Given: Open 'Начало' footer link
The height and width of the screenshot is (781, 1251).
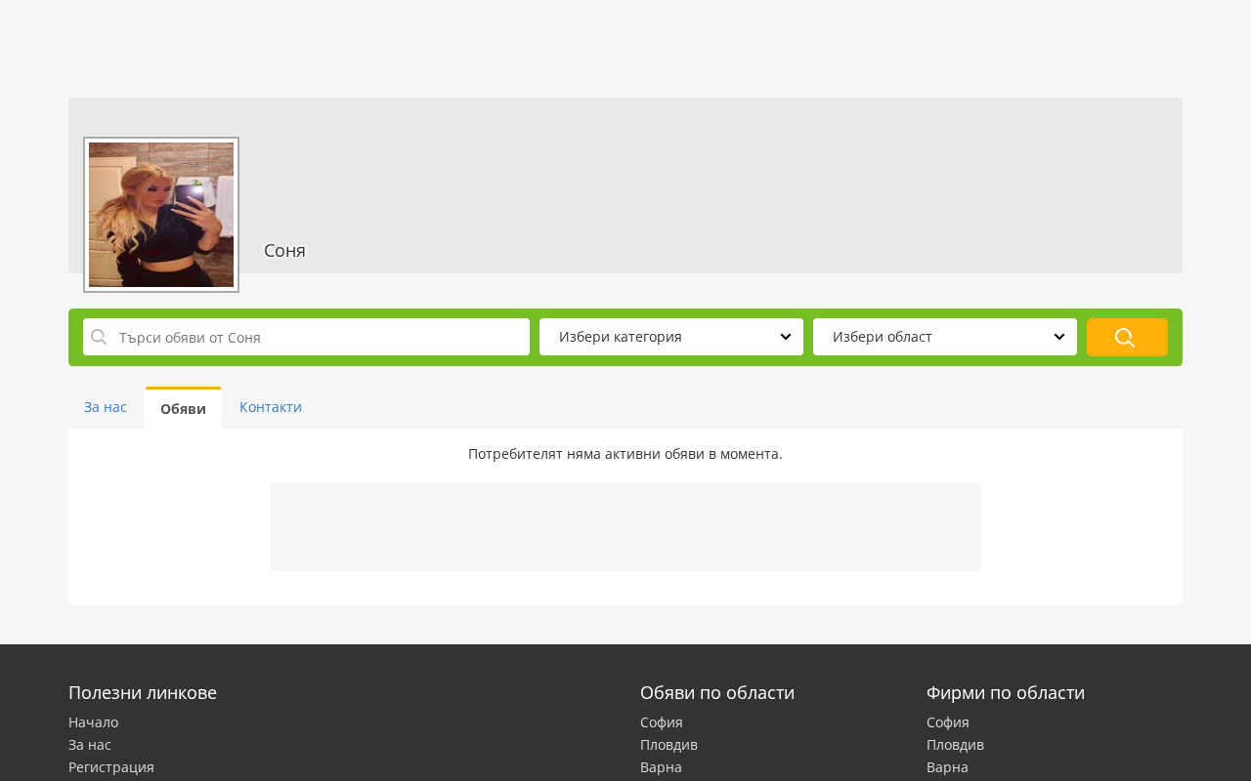Looking at the screenshot, I should [93, 722].
